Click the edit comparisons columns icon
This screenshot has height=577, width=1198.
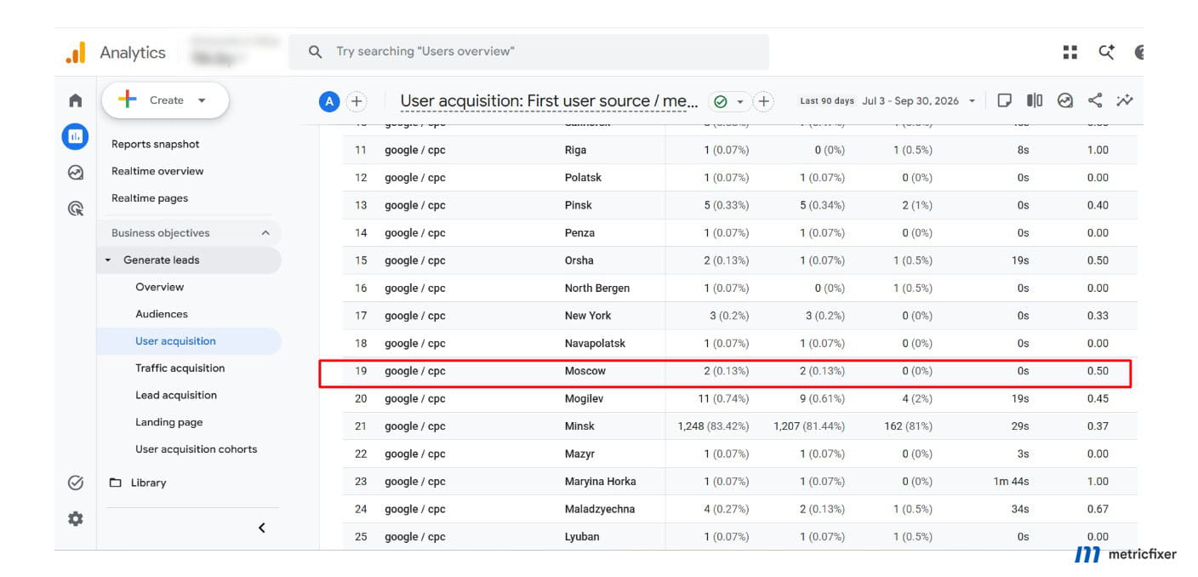pos(1035,100)
